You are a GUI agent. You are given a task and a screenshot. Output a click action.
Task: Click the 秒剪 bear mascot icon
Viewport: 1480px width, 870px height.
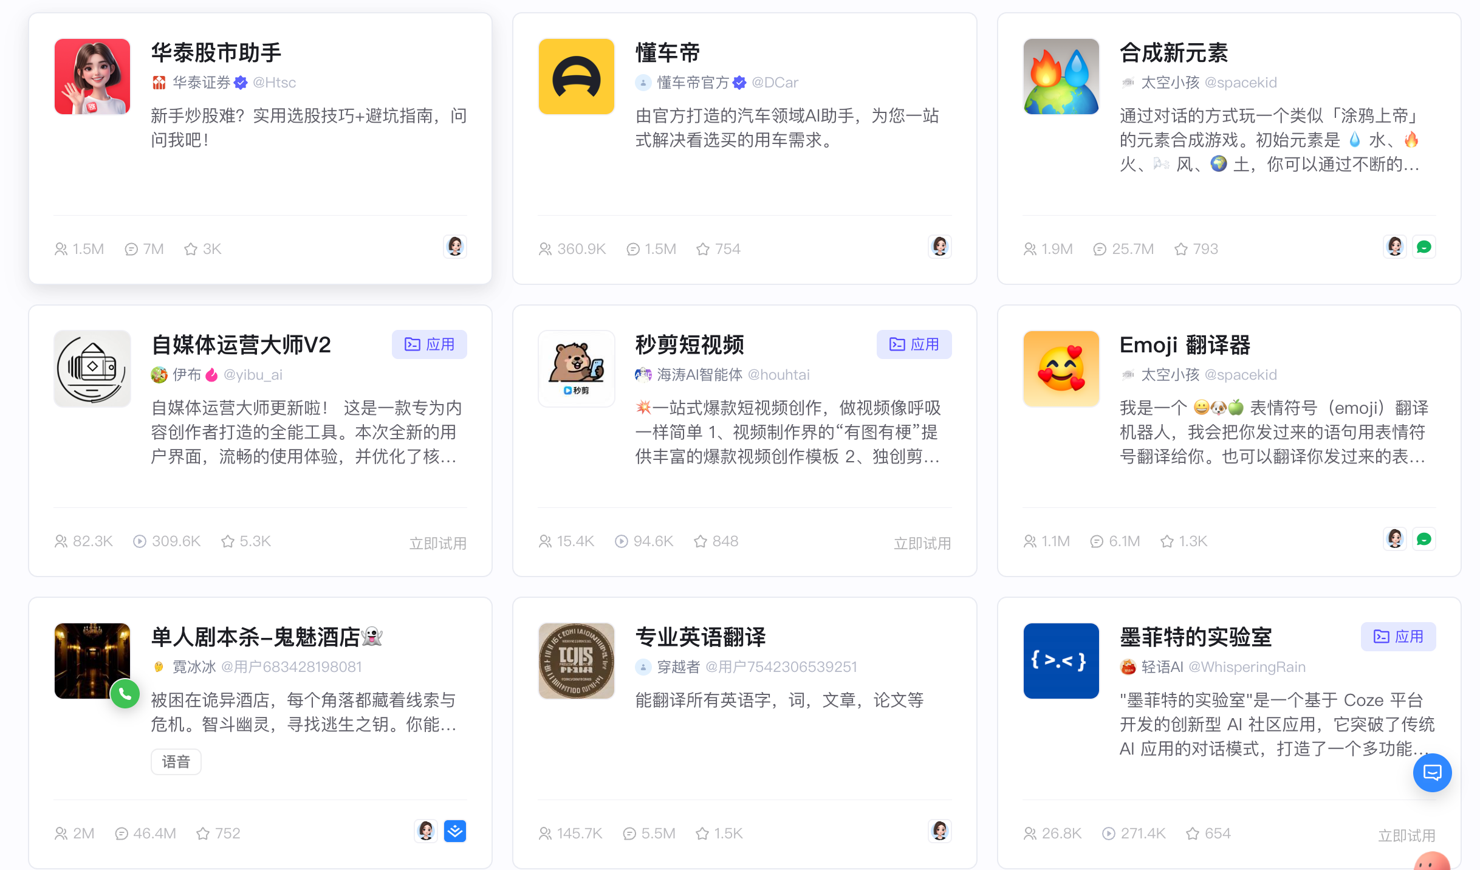point(576,369)
